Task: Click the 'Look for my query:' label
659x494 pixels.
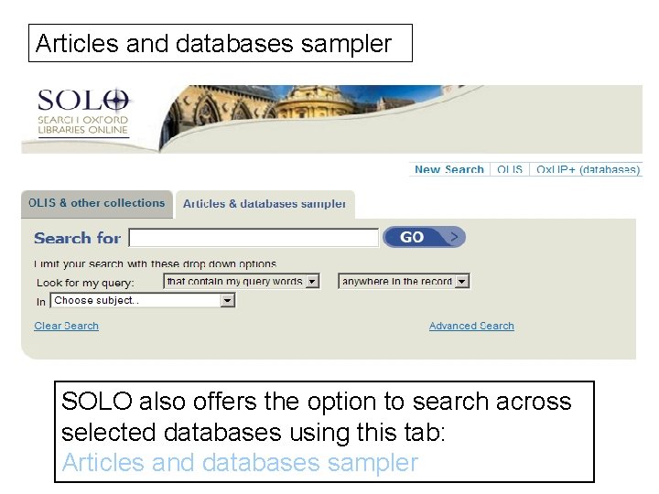Action: [85, 283]
